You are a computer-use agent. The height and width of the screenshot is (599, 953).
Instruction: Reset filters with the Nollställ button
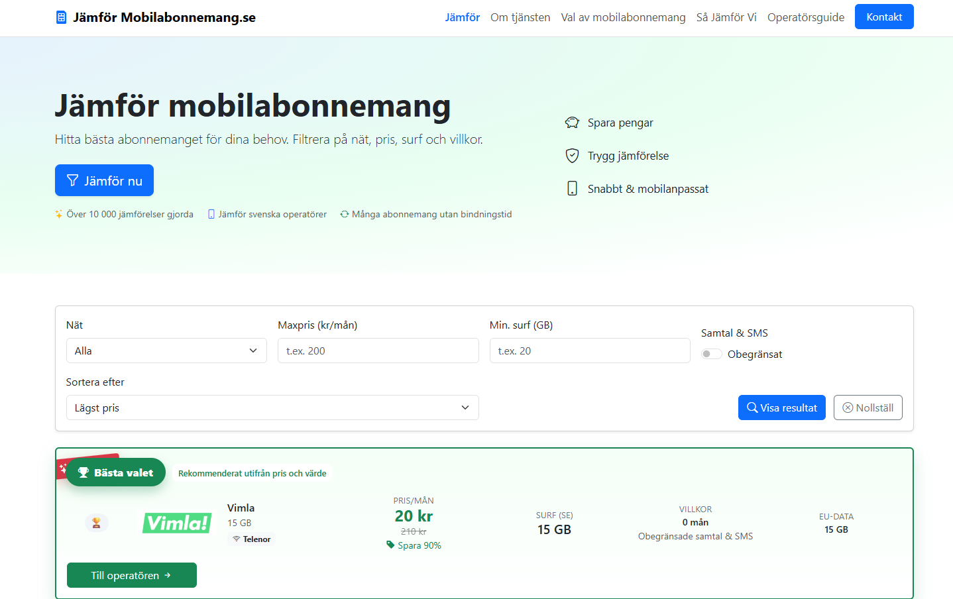[868, 408]
